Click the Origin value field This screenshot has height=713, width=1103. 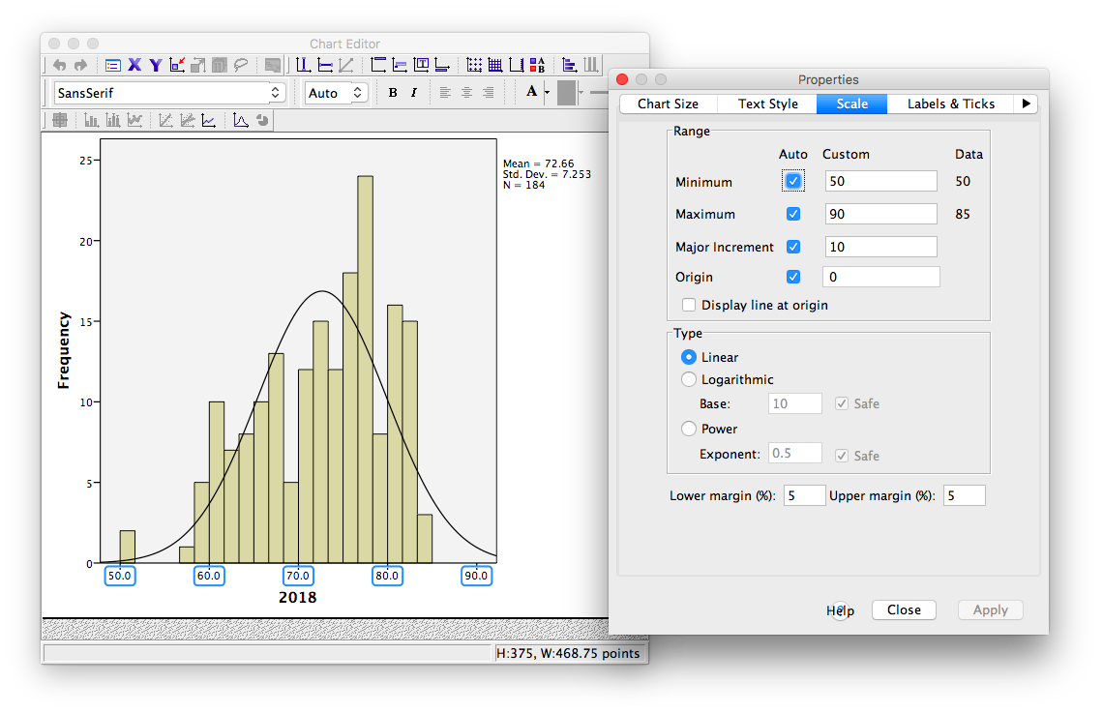[880, 277]
